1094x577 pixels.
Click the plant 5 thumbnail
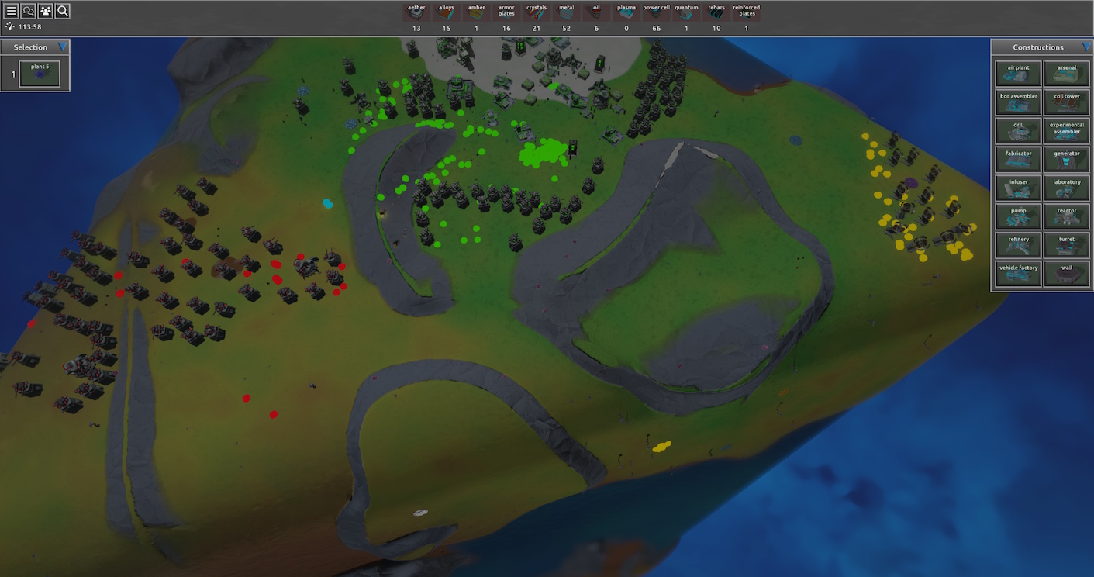pyautogui.click(x=40, y=74)
